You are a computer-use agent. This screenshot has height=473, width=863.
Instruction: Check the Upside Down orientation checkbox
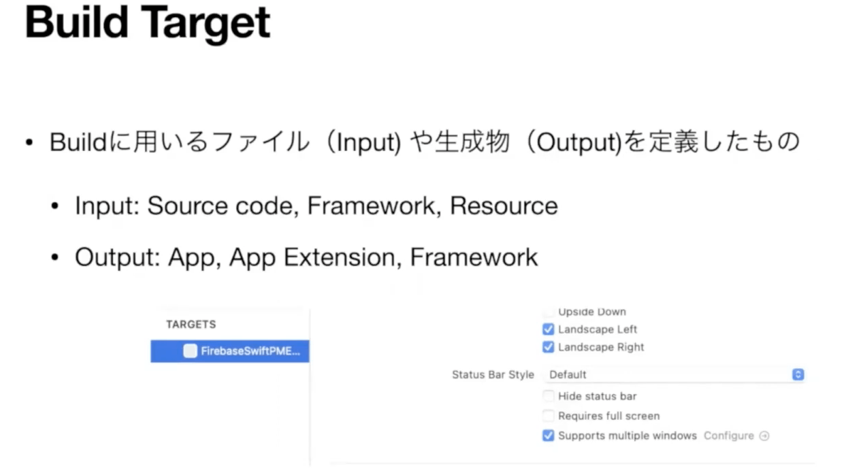click(549, 312)
